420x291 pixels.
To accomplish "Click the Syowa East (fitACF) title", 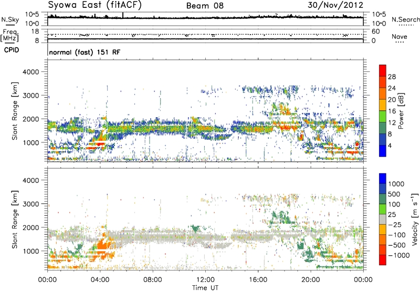I will [94, 5].
